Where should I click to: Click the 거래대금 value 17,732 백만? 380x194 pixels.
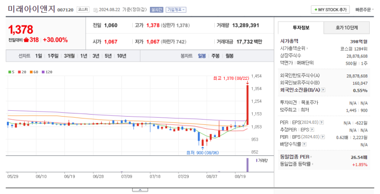pyautogui.click(x=249, y=42)
